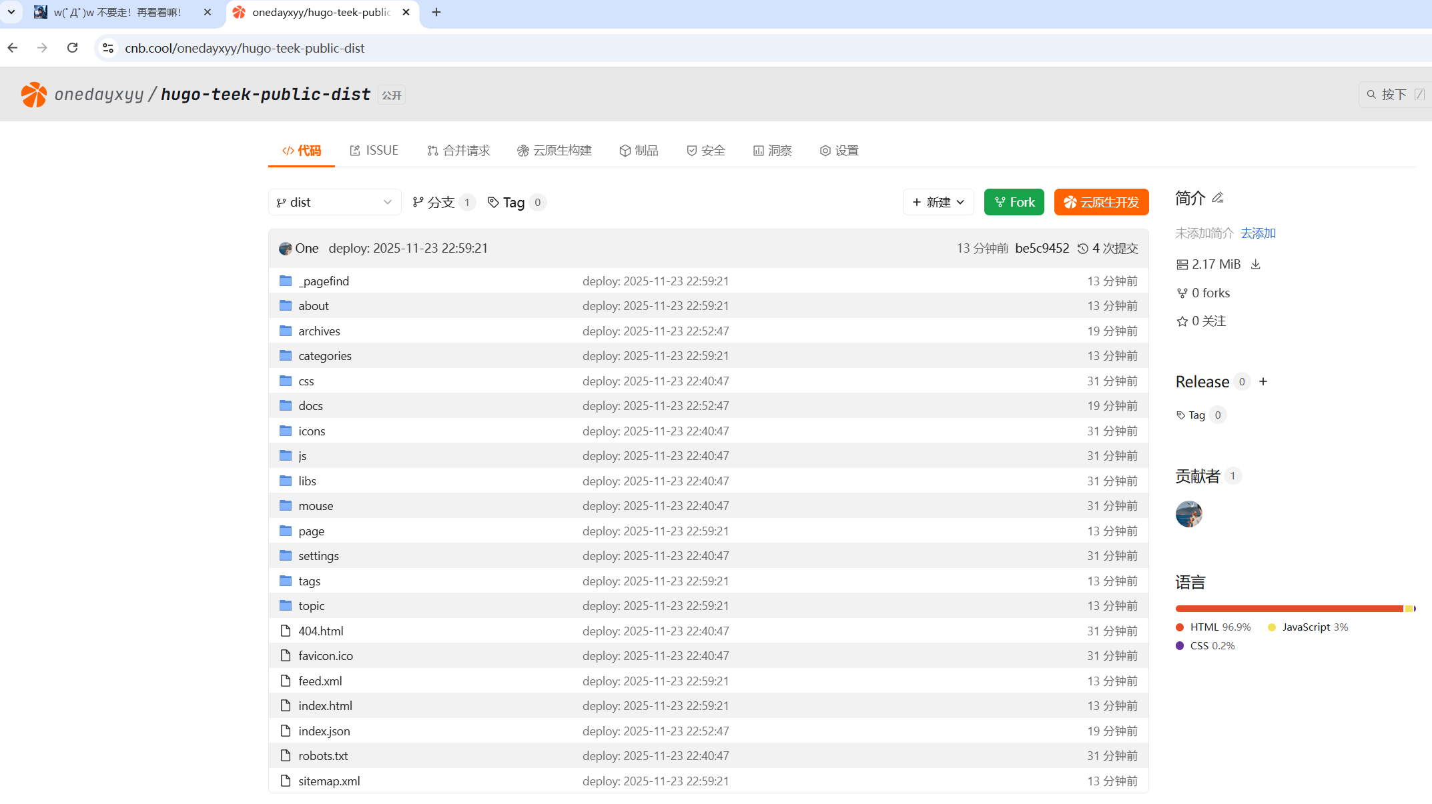This screenshot has width=1432, height=804.
Task: Open the contributor avatar thumbnail
Action: 1188,514
